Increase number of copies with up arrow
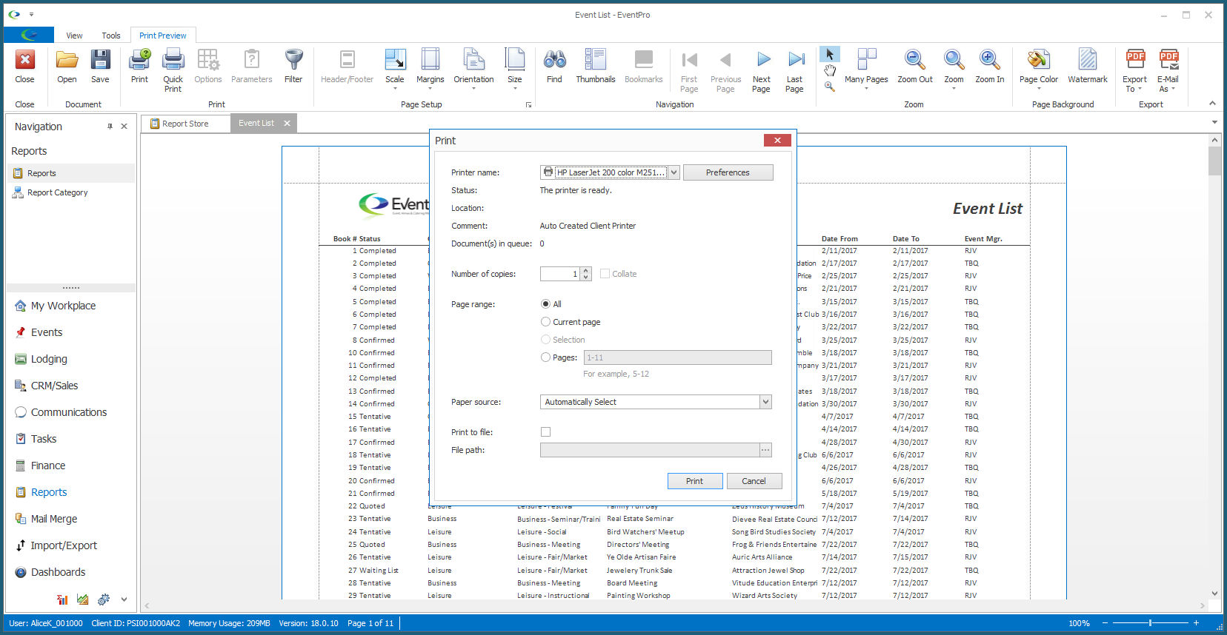The height and width of the screenshot is (635, 1227). click(586, 271)
